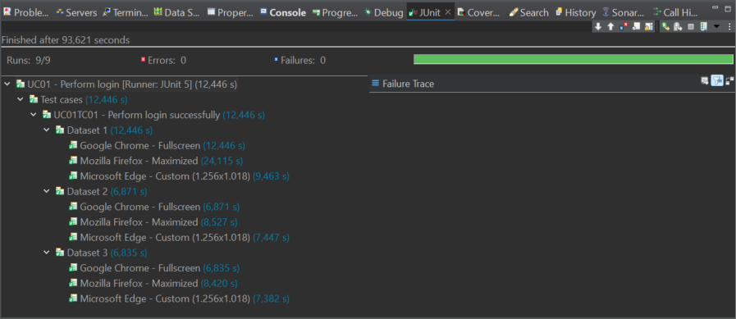
Task: Open the JUnit View Menu (three dots)
Action: [729, 27]
